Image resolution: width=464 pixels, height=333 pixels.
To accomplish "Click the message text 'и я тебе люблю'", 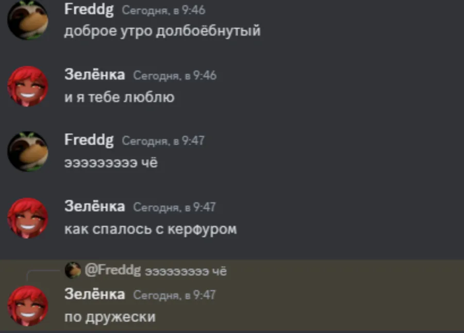I will click(120, 97).
